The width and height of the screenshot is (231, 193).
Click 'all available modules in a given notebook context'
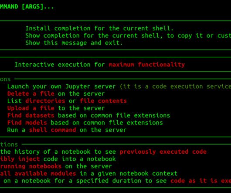(x=88, y=173)
